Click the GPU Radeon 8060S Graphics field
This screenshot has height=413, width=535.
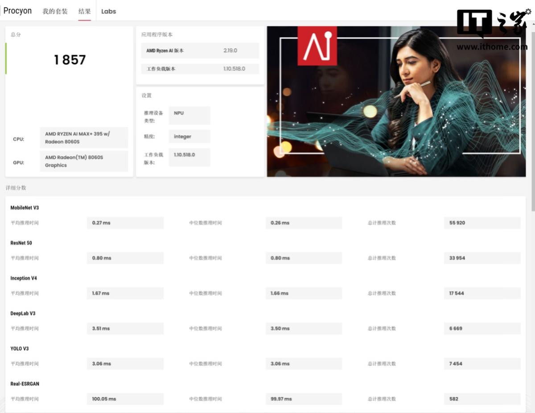(x=83, y=161)
